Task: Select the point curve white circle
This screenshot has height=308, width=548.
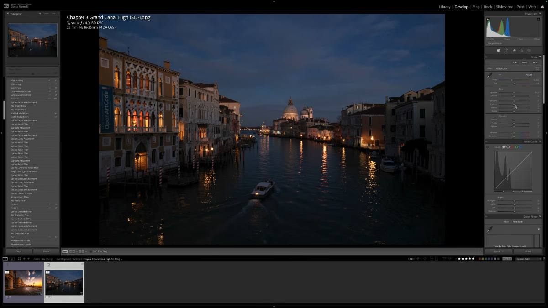Action: [x=508, y=147]
